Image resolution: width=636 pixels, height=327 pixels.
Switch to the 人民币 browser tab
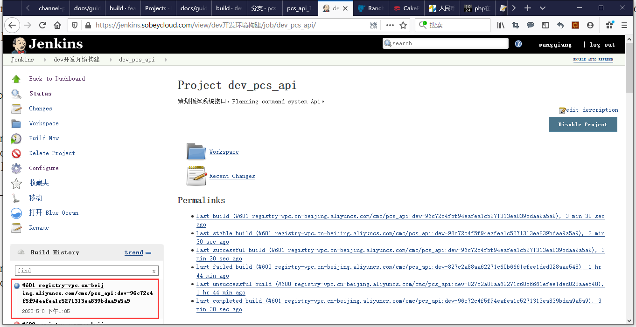tap(442, 8)
